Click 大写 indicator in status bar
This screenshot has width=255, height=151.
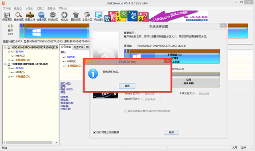pos(235,147)
